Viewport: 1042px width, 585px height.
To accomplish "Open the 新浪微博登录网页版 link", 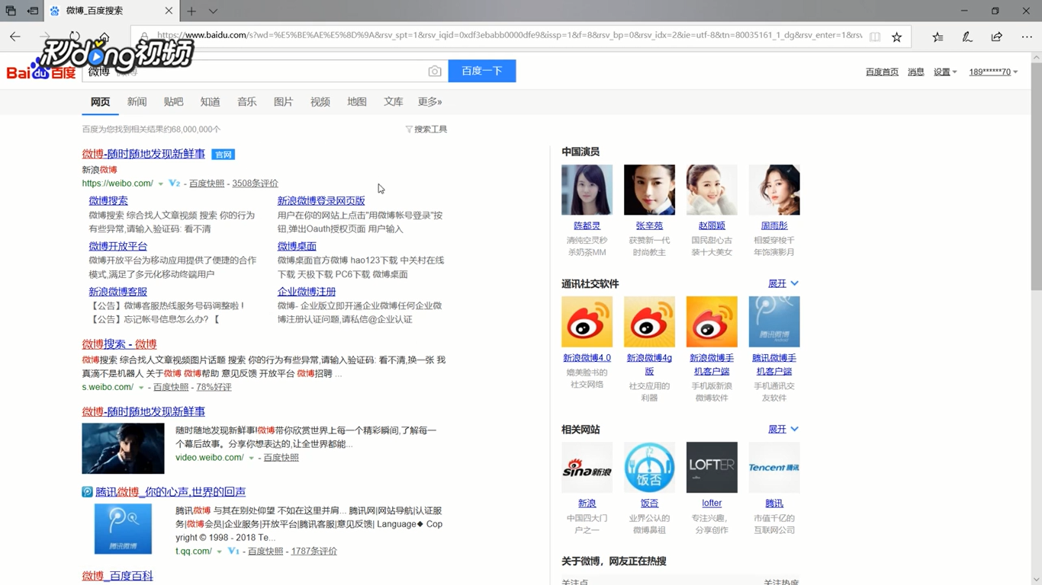I will (321, 201).
